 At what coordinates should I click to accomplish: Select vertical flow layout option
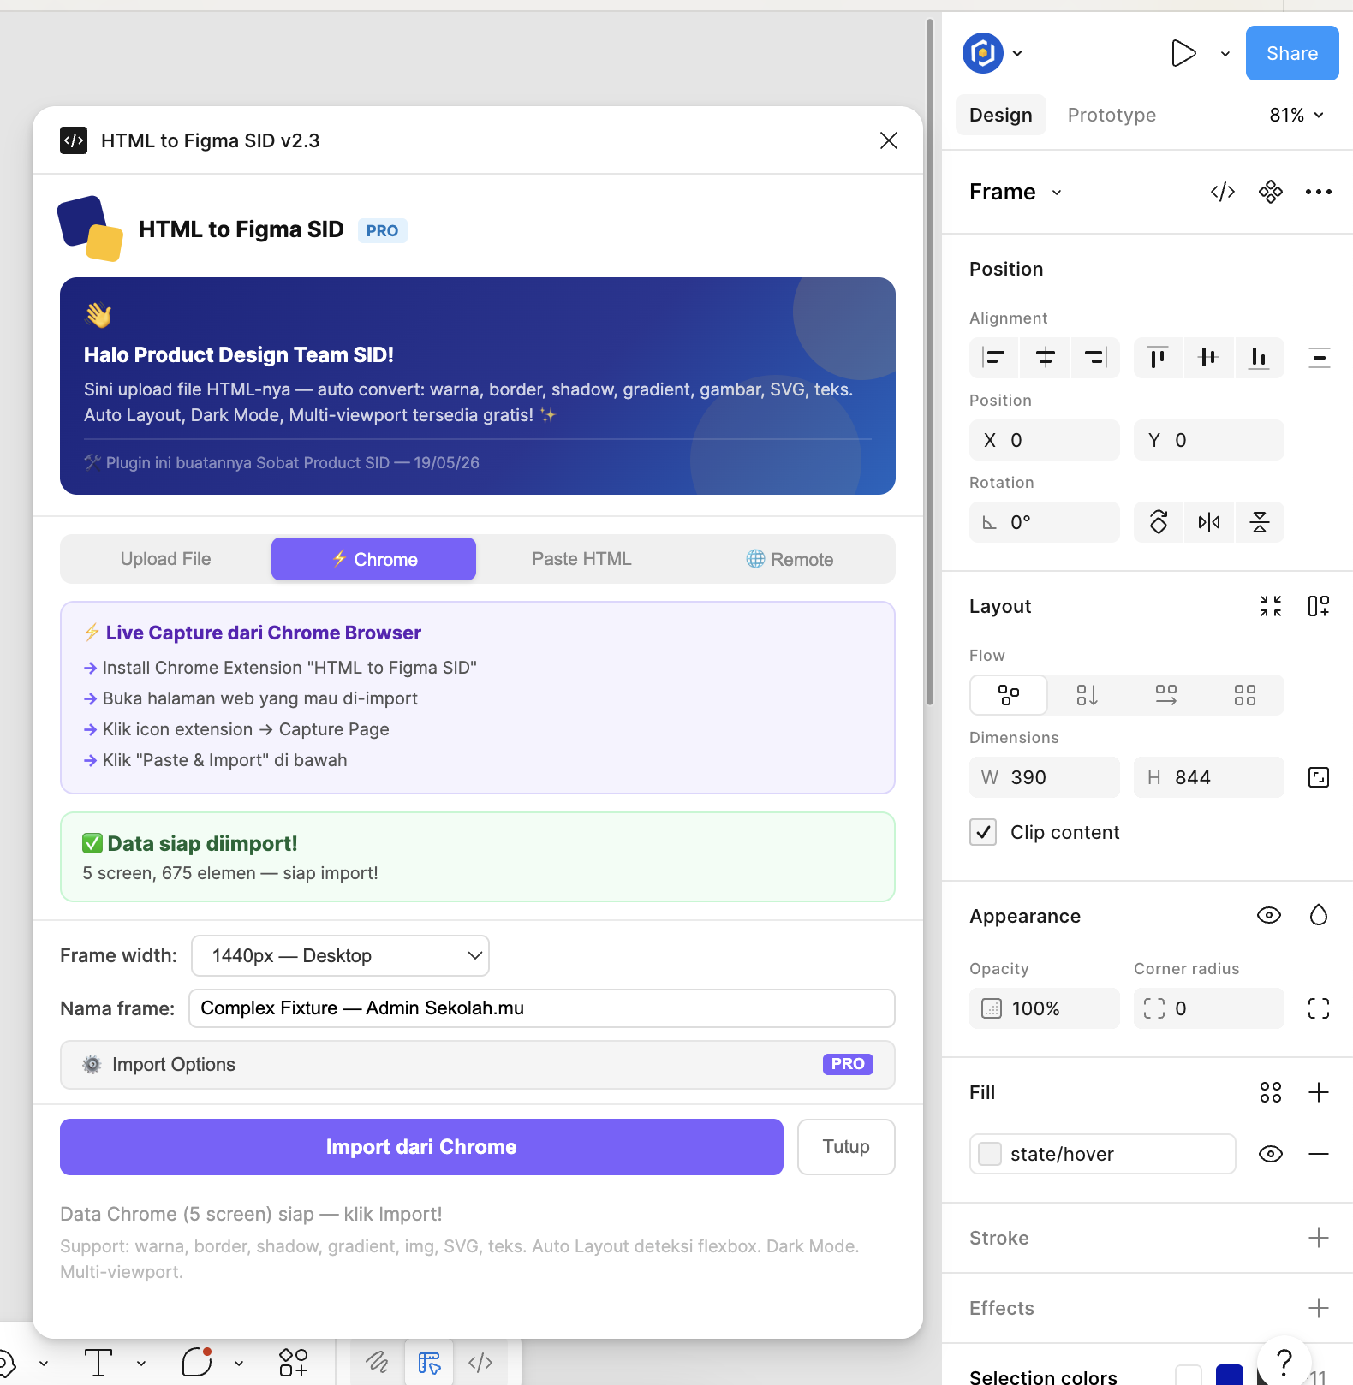(x=1087, y=695)
